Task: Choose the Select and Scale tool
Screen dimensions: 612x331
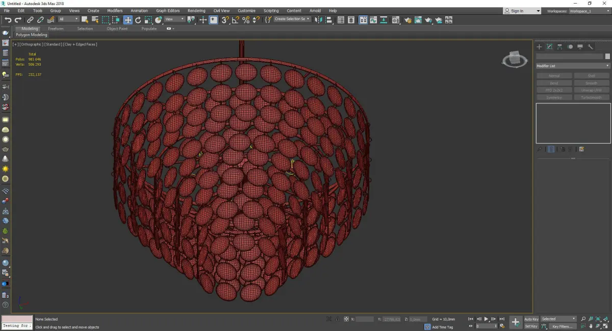Action: pyautogui.click(x=148, y=20)
